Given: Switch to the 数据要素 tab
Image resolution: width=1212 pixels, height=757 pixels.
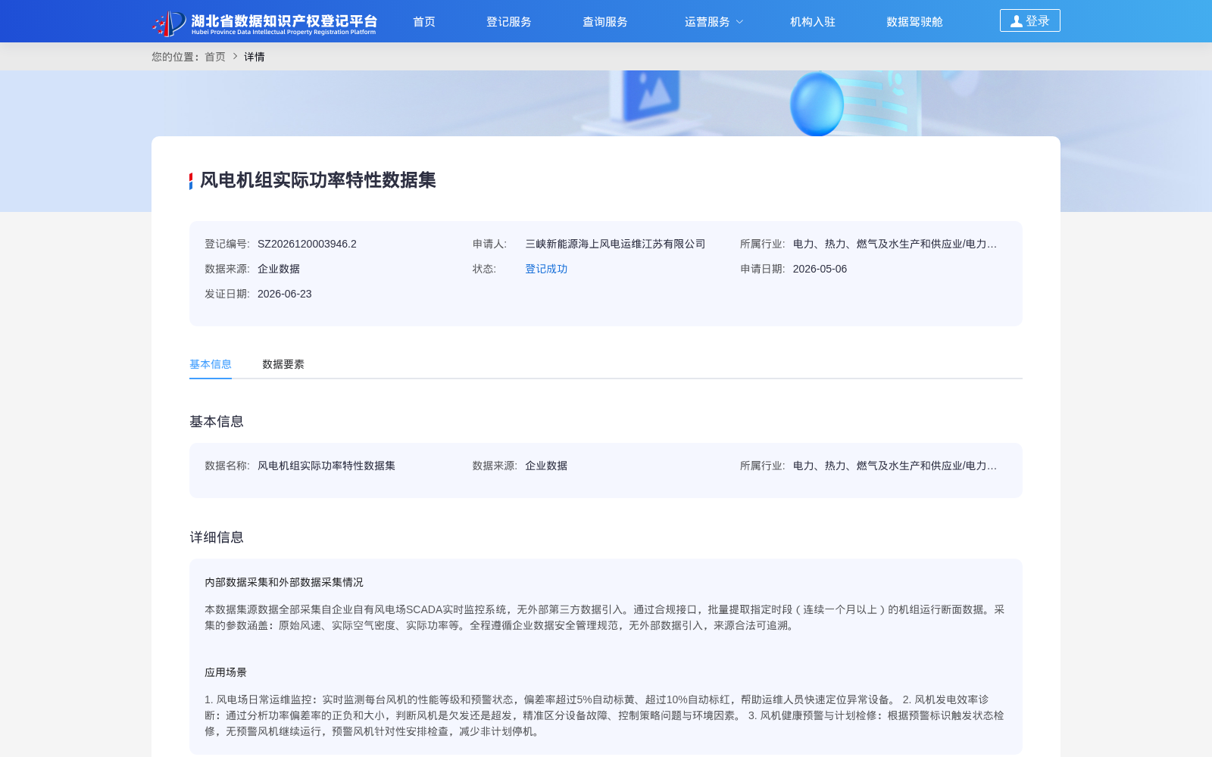Looking at the screenshot, I should click(283, 364).
